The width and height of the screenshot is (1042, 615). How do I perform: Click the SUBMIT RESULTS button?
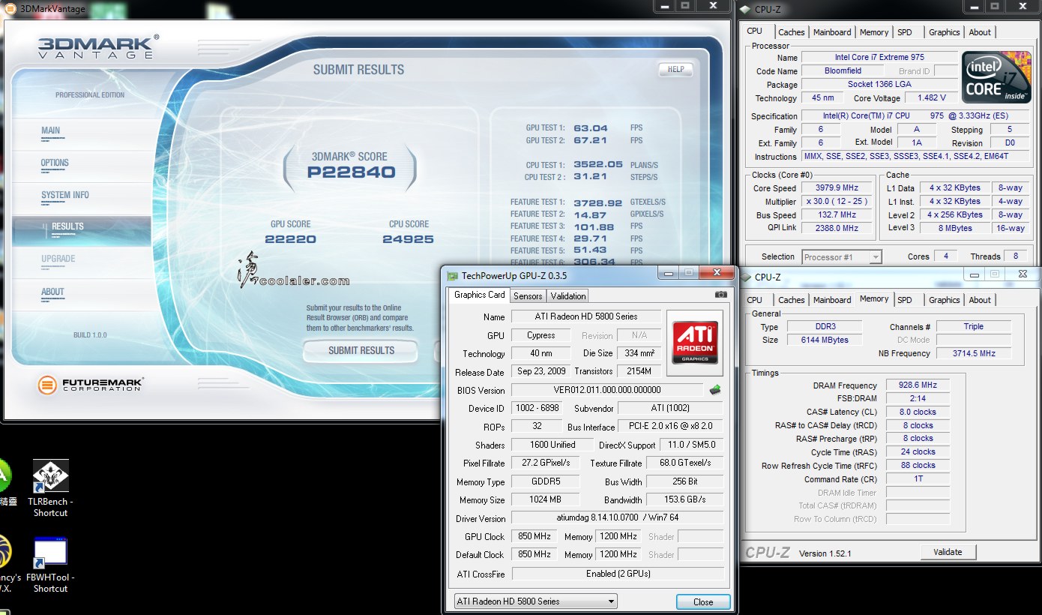pos(361,350)
